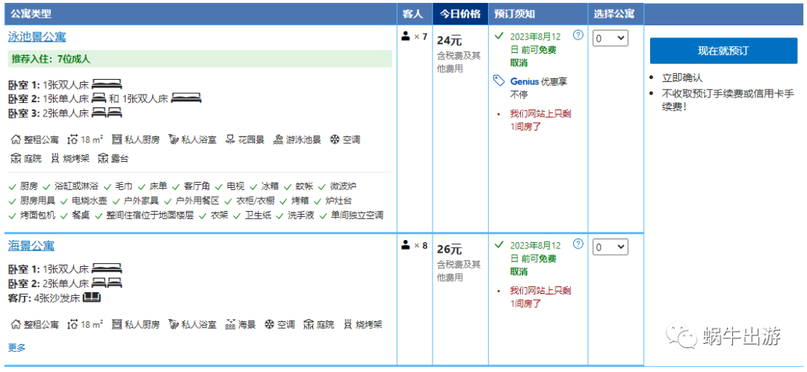Click the 电烧水壶 facility item

tap(90, 201)
